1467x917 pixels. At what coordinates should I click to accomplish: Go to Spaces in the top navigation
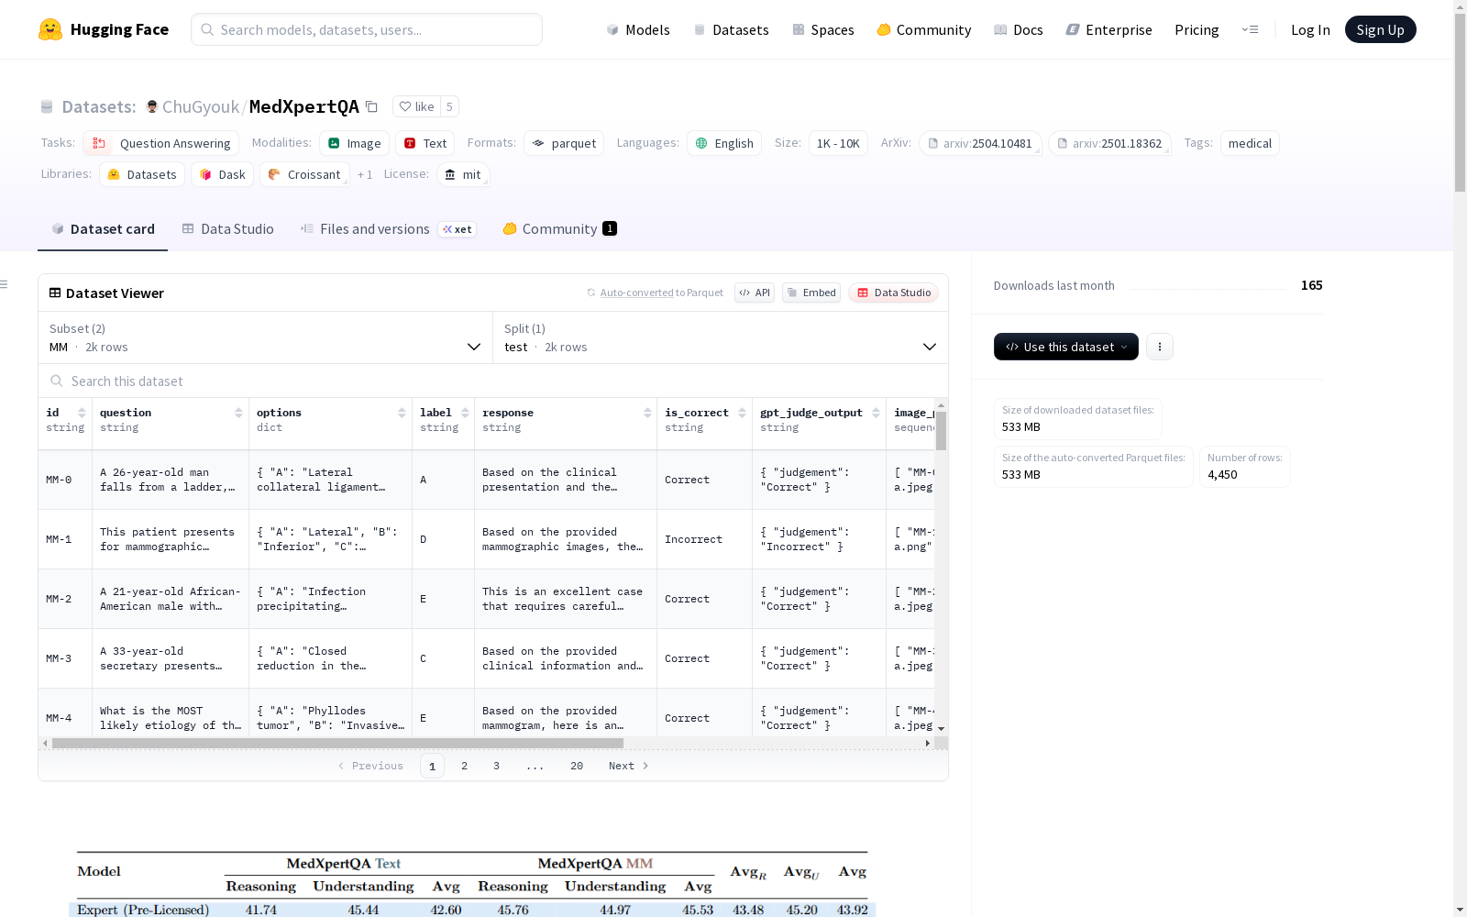[823, 29]
